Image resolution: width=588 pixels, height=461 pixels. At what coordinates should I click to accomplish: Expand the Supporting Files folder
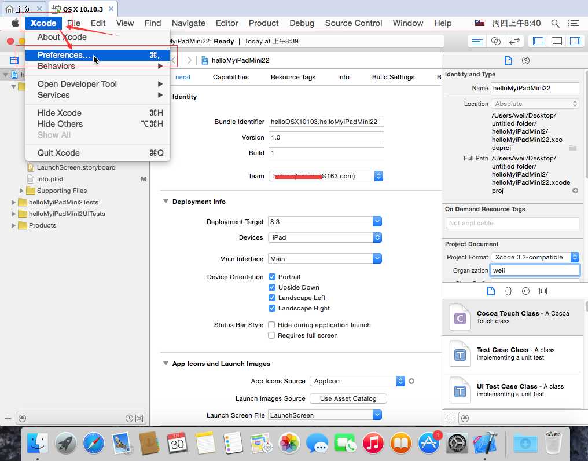pyautogui.click(x=21, y=191)
